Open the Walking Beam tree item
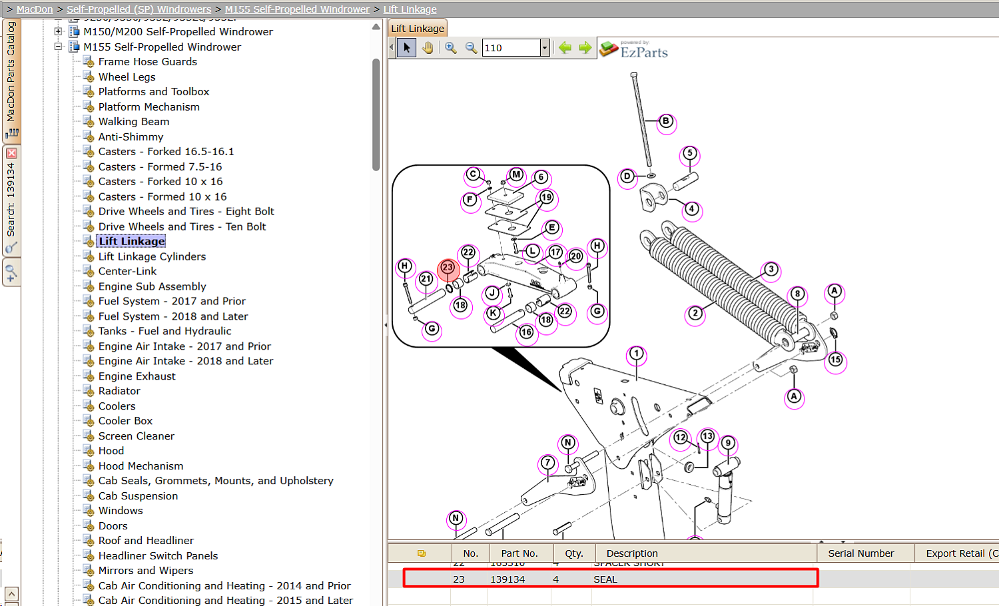The width and height of the screenshot is (999, 606). tap(134, 121)
